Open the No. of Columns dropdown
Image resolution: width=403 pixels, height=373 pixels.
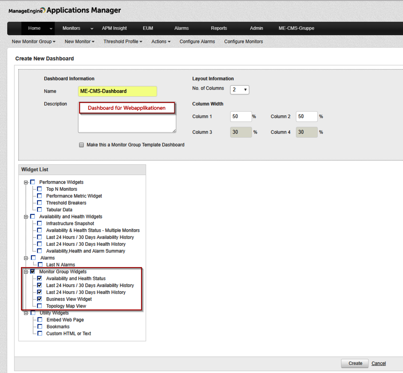point(239,90)
